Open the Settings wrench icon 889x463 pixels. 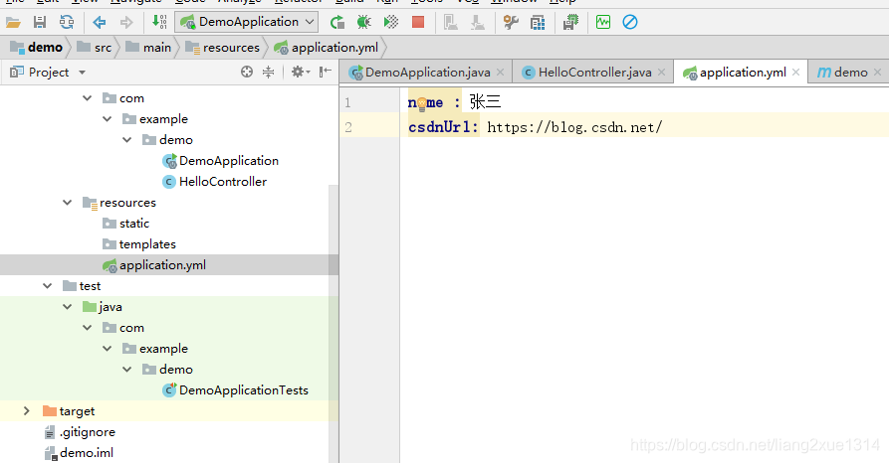511,23
